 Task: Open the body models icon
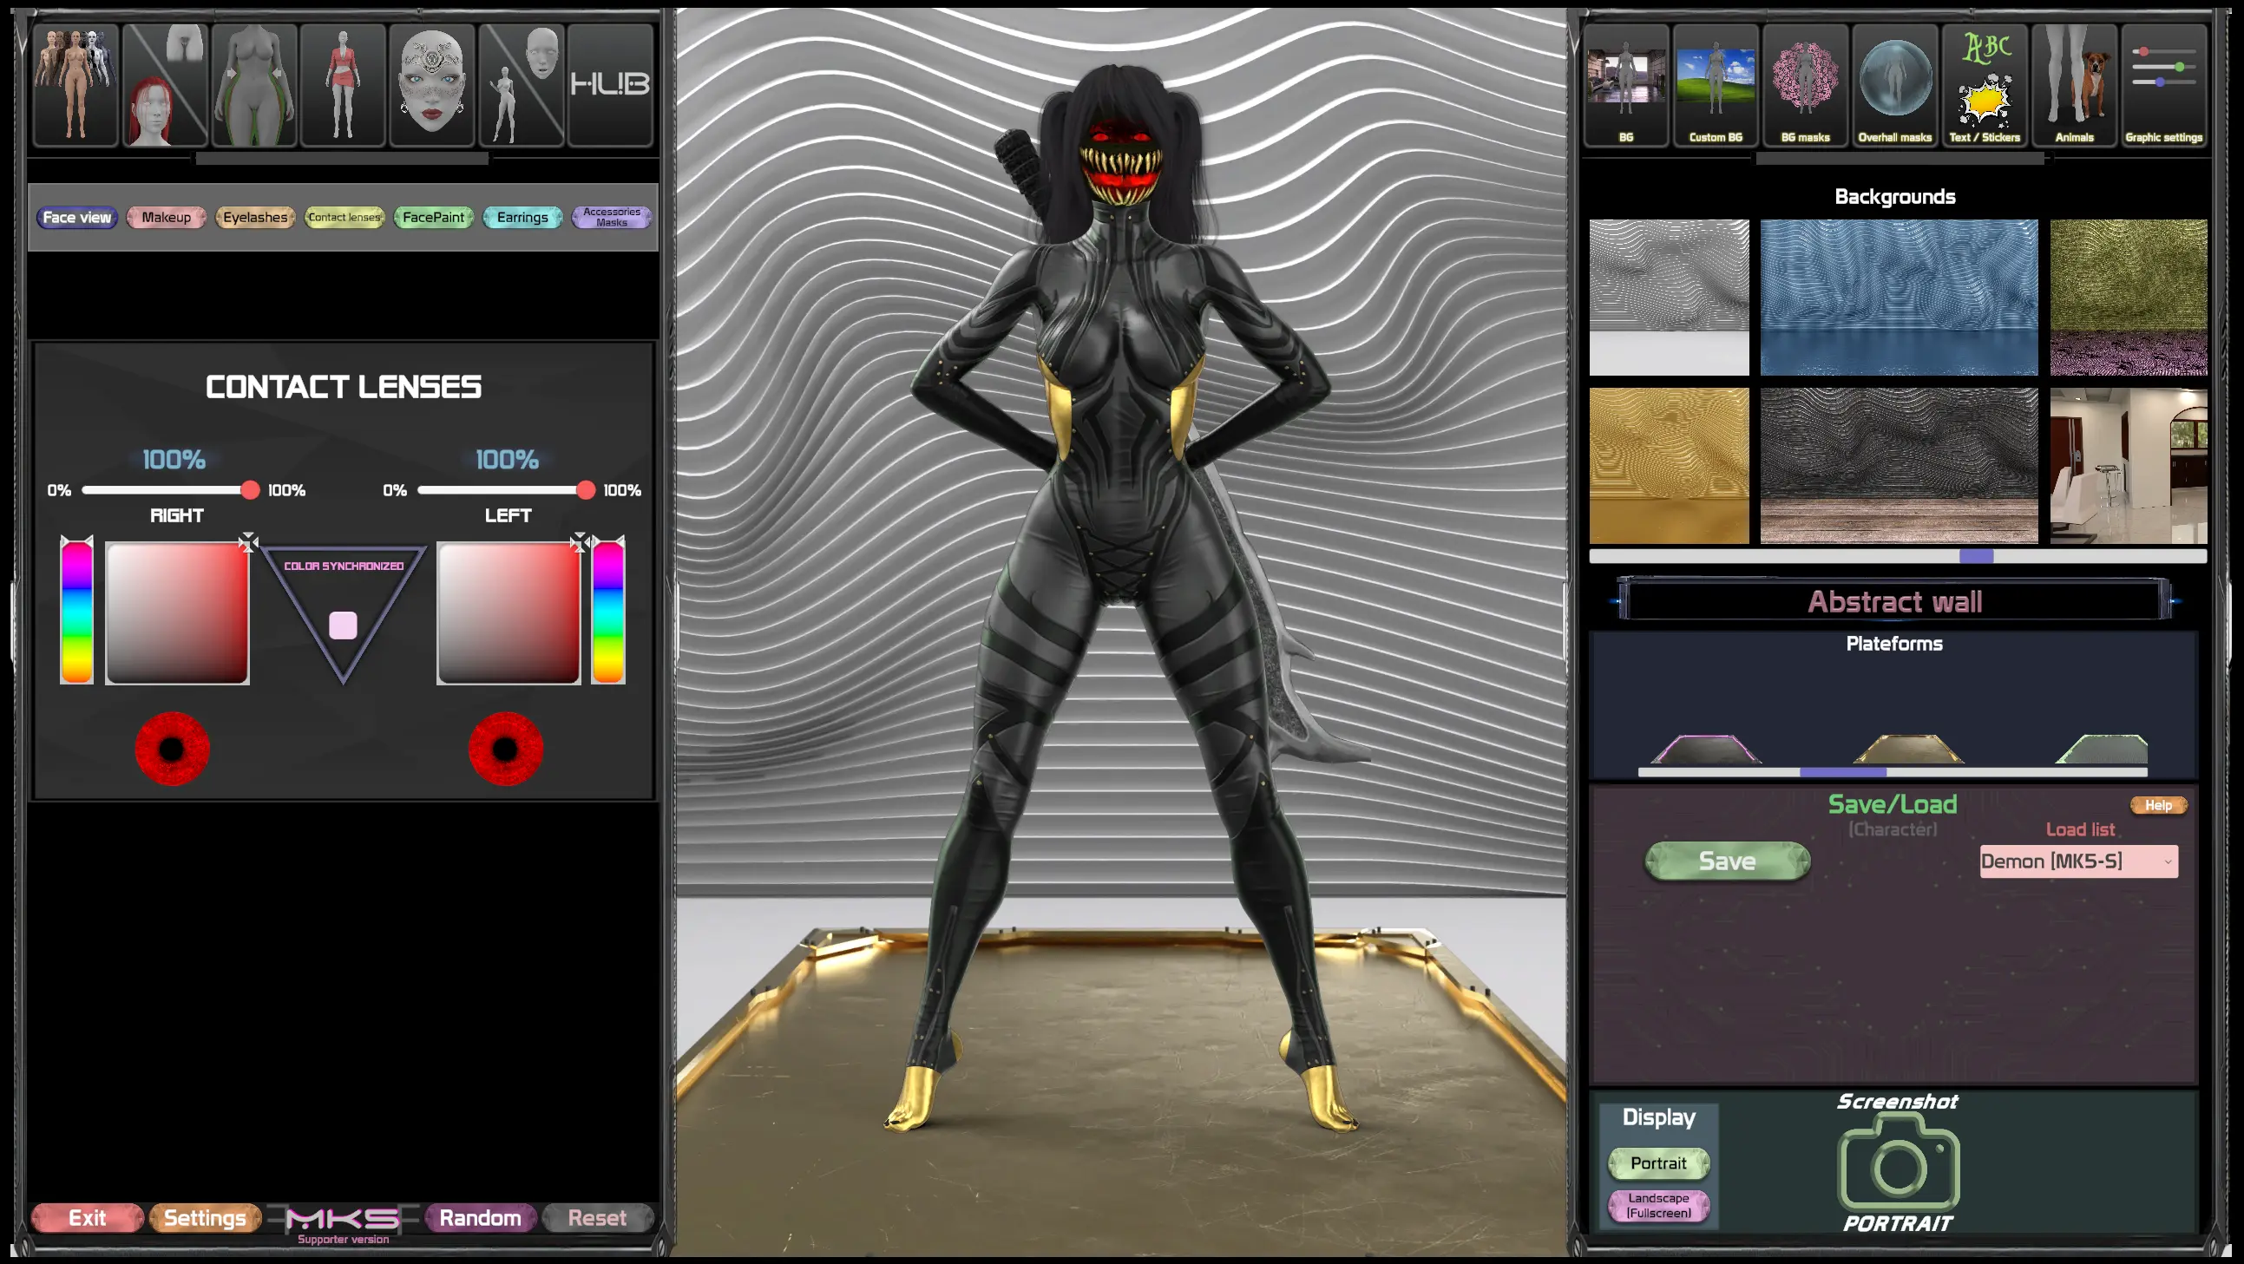(x=75, y=84)
